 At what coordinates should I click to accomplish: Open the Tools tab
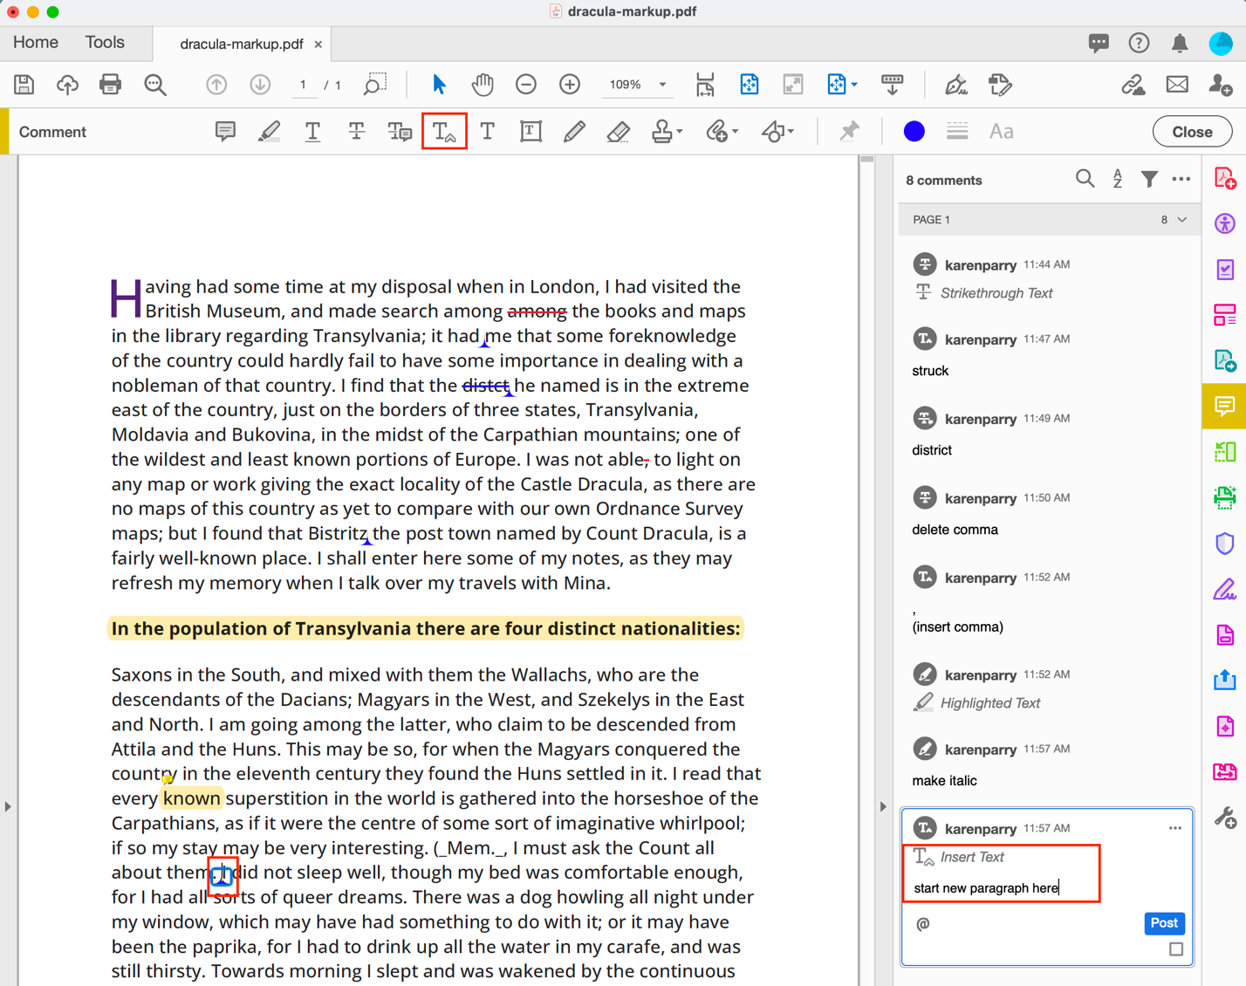click(105, 43)
